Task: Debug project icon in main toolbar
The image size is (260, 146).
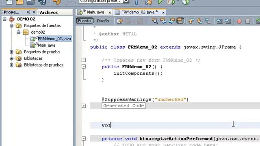Action: click(171, 2)
